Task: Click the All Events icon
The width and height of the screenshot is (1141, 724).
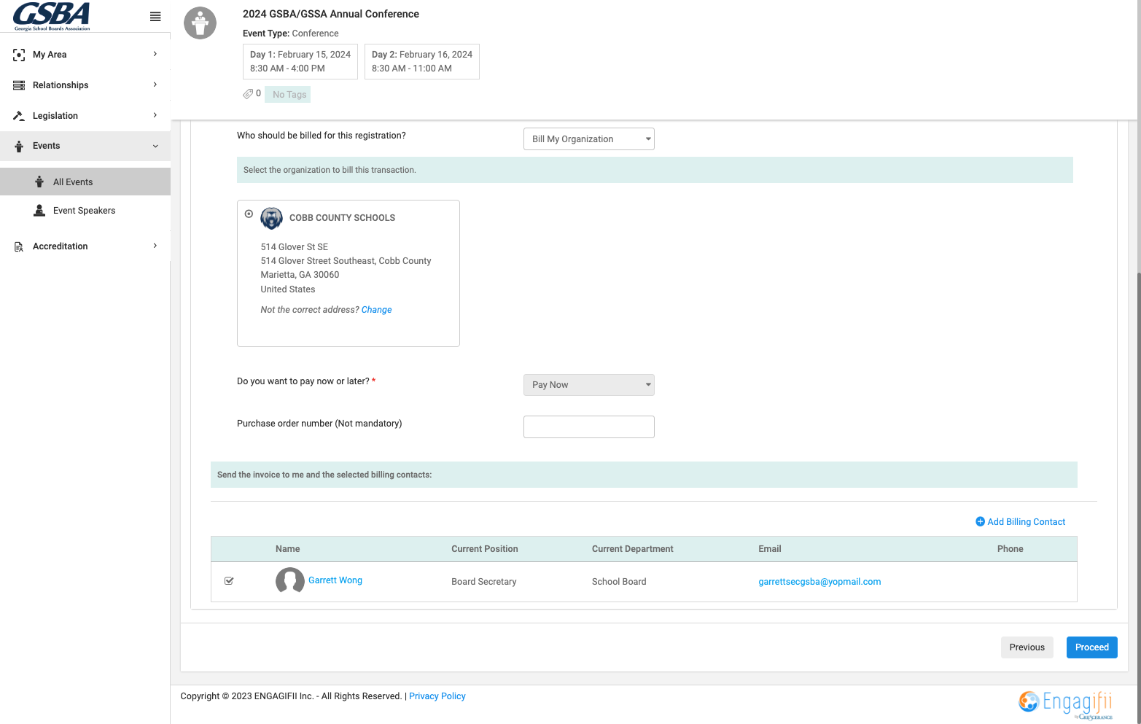Action: [x=39, y=182]
